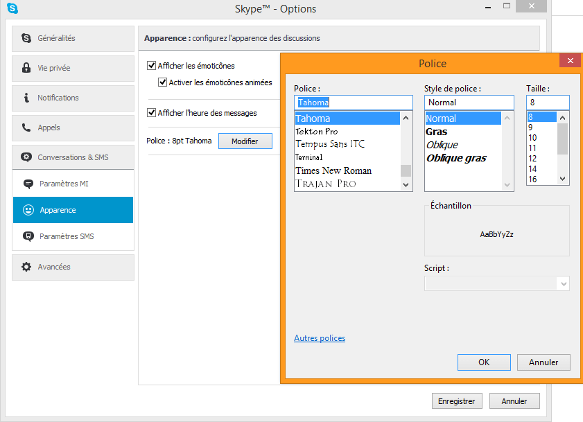Select size 12 in Taille list
The height and width of the screenshot is (422, 583).
coord(541,159)
